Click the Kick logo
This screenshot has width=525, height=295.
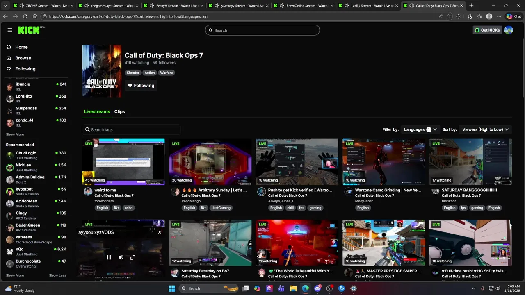[x=31, y=30]
